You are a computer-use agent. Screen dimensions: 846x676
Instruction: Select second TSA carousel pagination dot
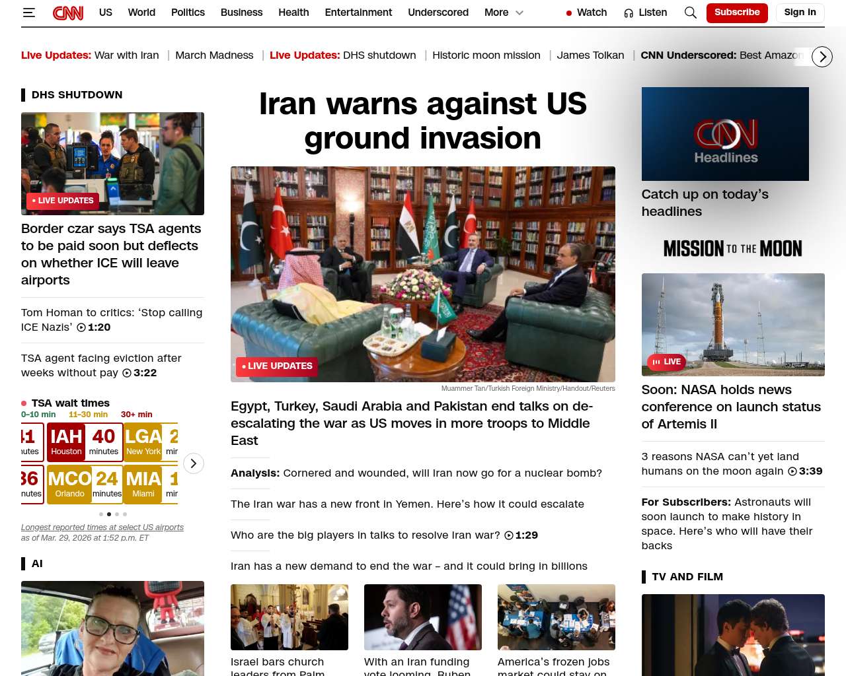click(109, 514)
